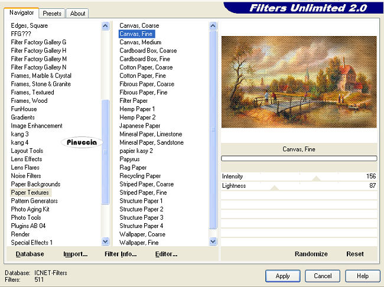This screenshot has width=384, height=287.
Task: Reset the filter parameters
Action: (x=355, y=254)
